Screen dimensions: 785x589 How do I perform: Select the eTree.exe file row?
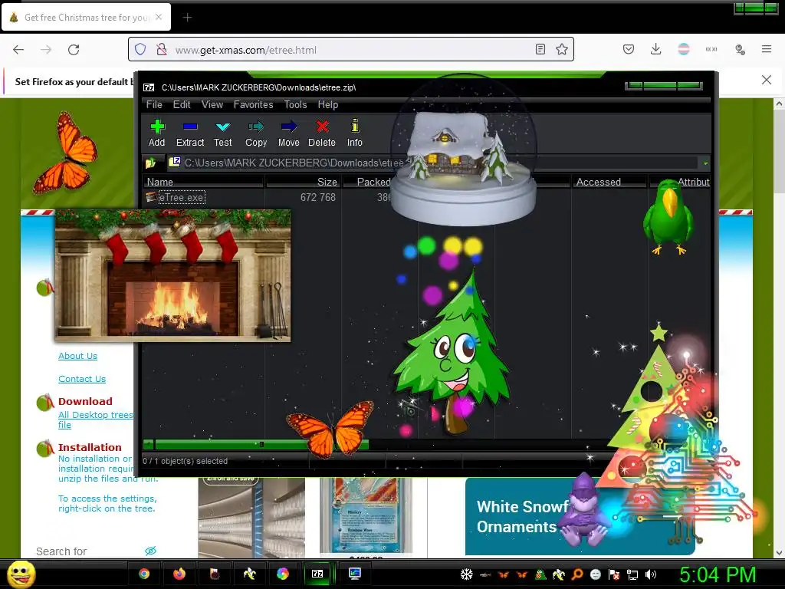(x=181, y=197)
